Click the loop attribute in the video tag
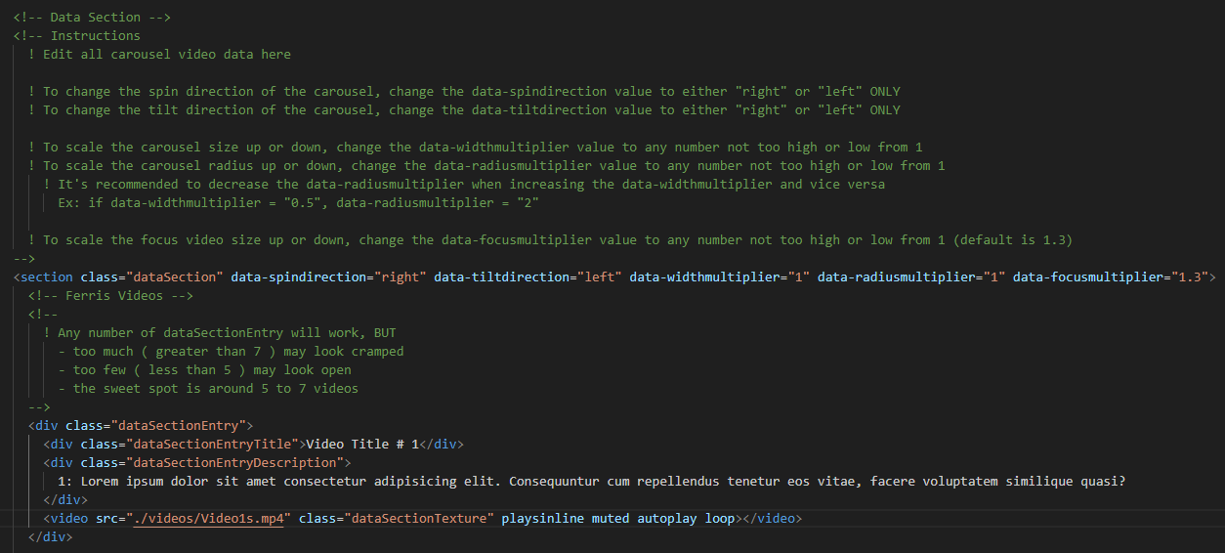Viewport: 1225px width, 553px height. 719,519
